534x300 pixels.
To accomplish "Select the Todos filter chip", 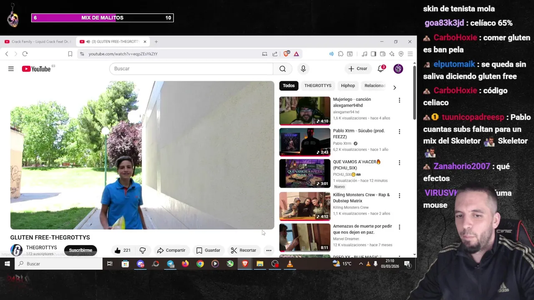I will (x=289, y=86).
